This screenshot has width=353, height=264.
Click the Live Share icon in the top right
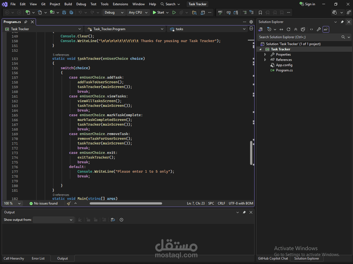point(349,12)
